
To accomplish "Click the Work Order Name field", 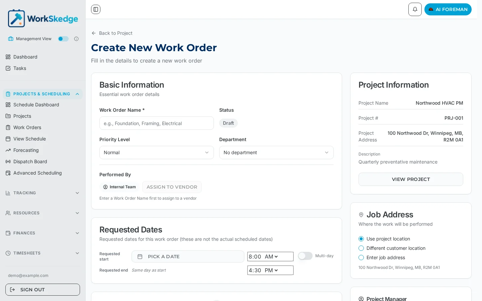I will coord(157,123).
